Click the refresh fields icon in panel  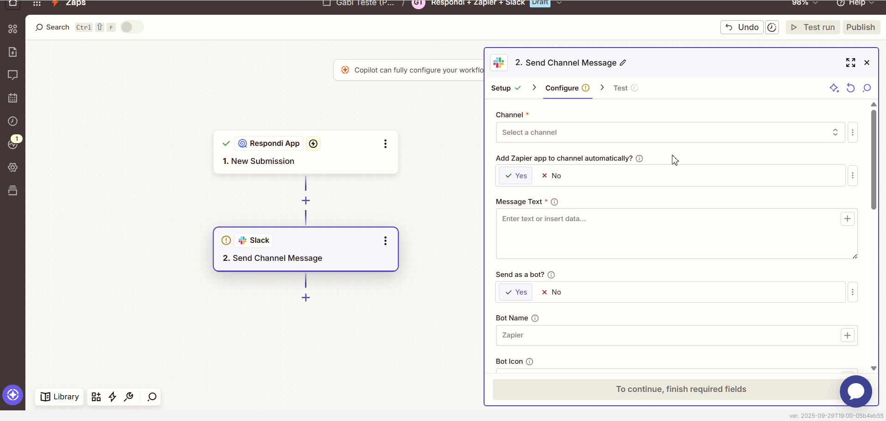pos(851,88)
